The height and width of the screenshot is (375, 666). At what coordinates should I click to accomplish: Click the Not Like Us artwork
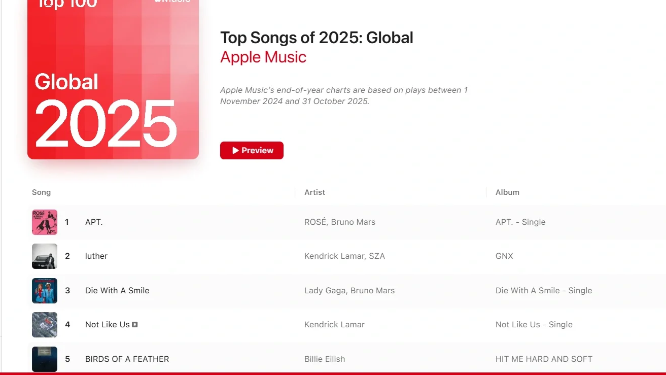(x=44, y=324)
